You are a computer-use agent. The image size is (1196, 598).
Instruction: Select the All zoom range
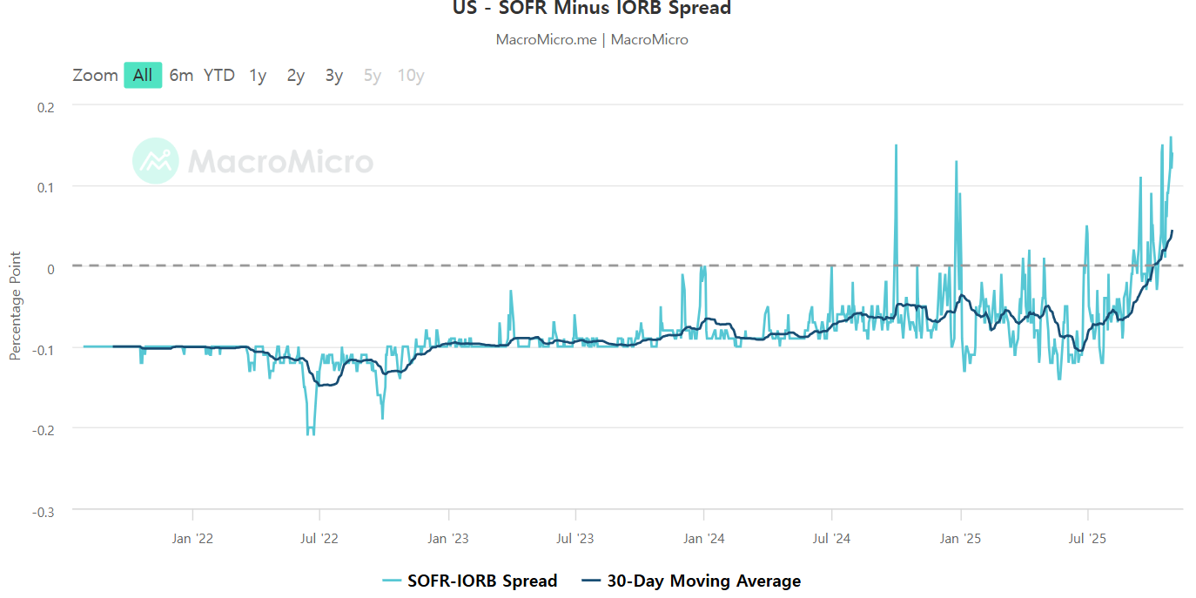(x=143, y=75)
